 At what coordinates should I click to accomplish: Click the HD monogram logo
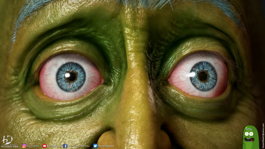(7, 140)
